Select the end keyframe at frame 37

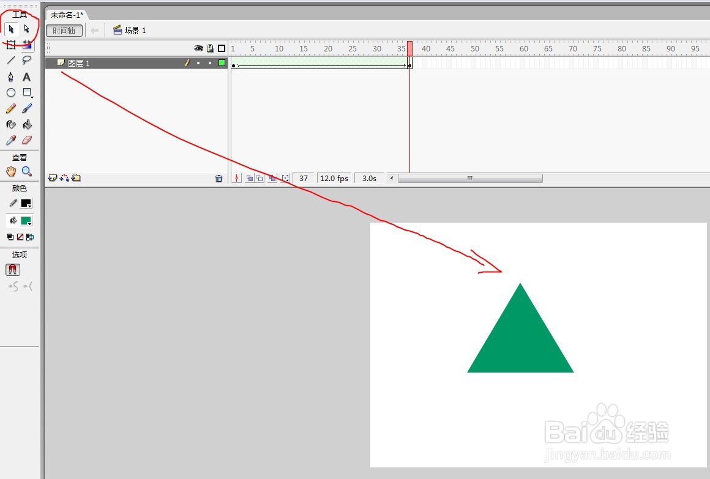click(410, 63)
